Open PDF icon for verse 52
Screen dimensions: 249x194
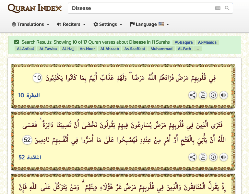tap(203, 157)
